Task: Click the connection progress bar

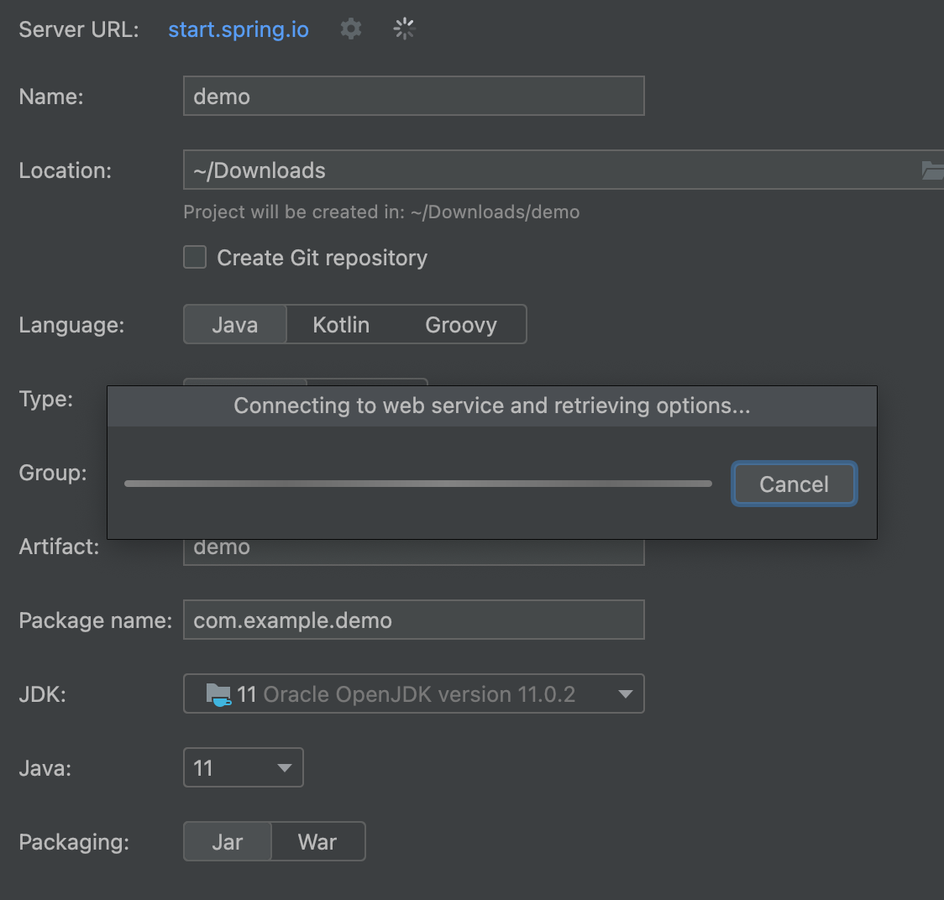Action: (x=417, y=484)
